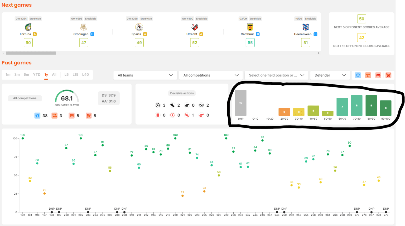Click the red boot icon
Image resolution: width=405 pixels, height=226 pixels.
187,115
